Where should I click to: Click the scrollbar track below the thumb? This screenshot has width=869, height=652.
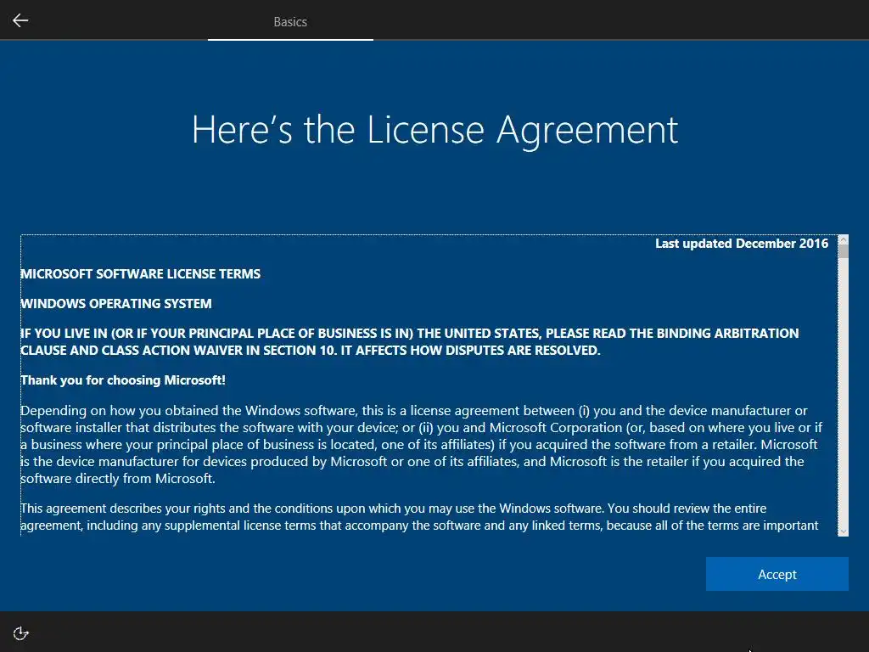click(844, 392)
